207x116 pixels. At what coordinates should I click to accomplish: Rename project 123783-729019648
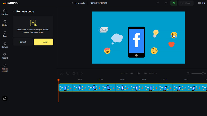99,3
